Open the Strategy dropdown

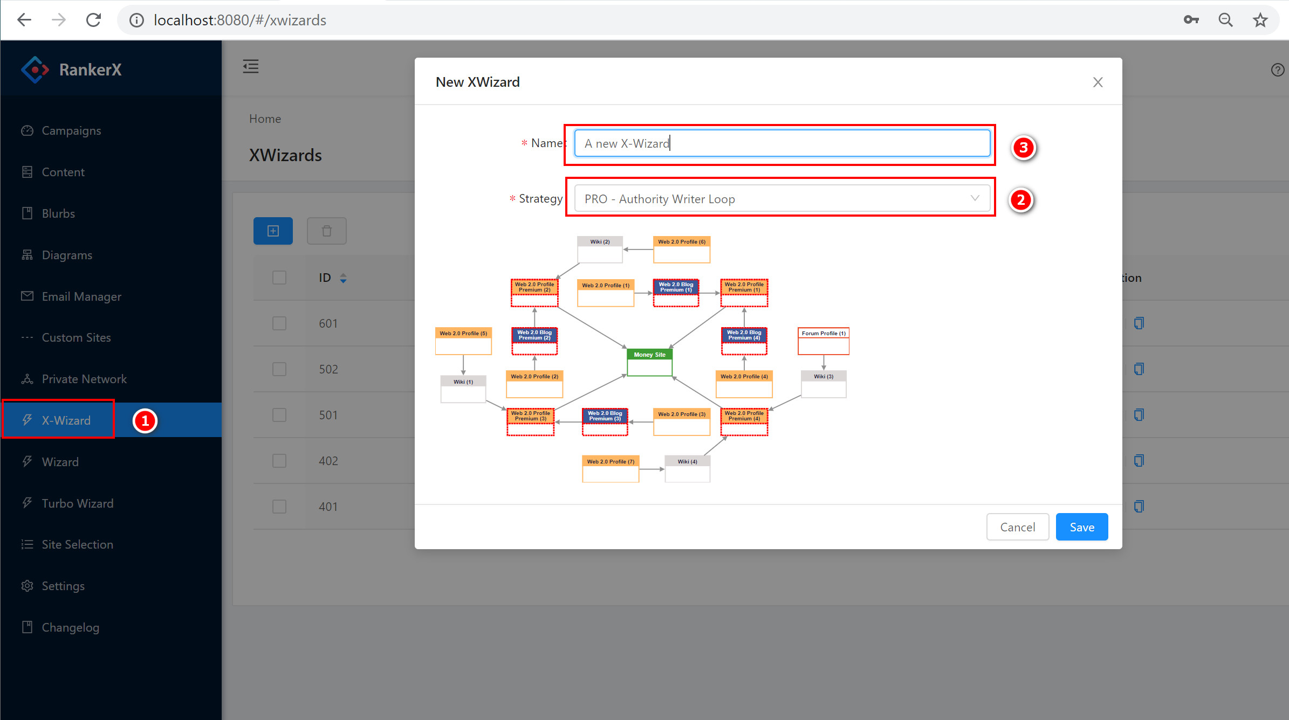coord(782,199)
